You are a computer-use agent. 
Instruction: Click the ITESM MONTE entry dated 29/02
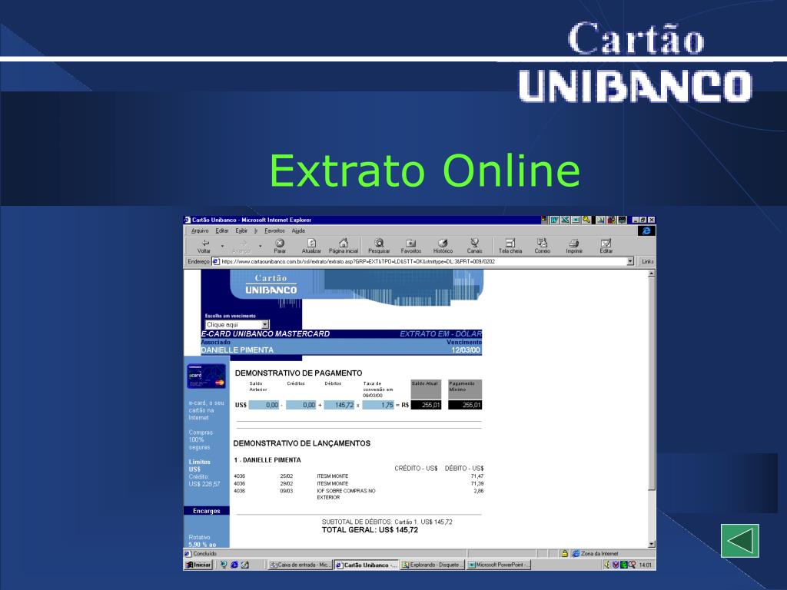(359, 484)
